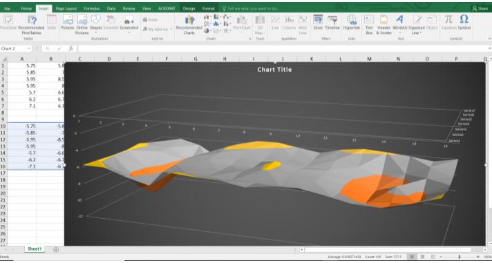
Task: Click the Tell me search box
Action: point(250,9)
